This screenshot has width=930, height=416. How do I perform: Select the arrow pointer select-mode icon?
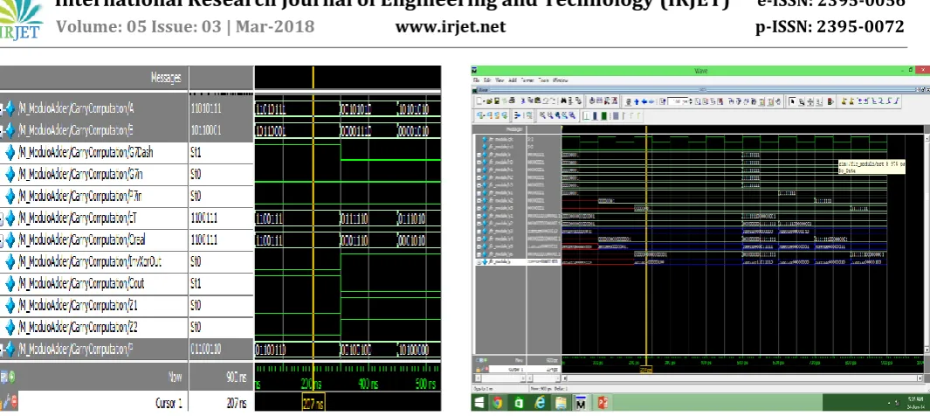coord(792,101)
